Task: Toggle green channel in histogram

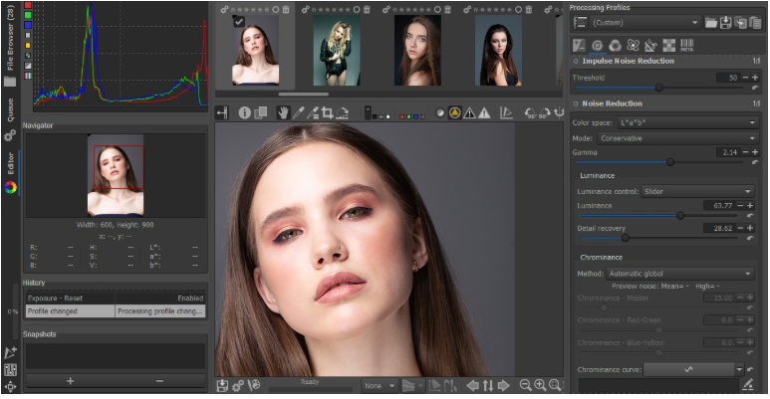Action: pyautogui.click(x=28, y=15)
